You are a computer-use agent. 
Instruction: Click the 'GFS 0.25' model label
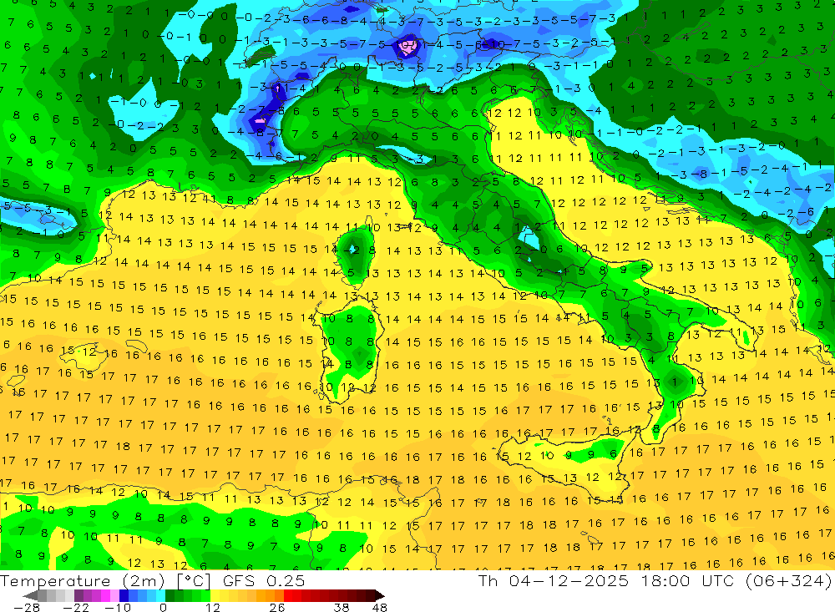[264, 581]
